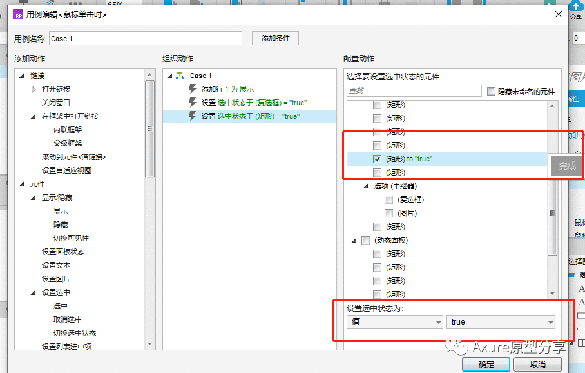Collapse the 链接 action group
The width and height of the screenshot is (585, 373).
[22, 76]
